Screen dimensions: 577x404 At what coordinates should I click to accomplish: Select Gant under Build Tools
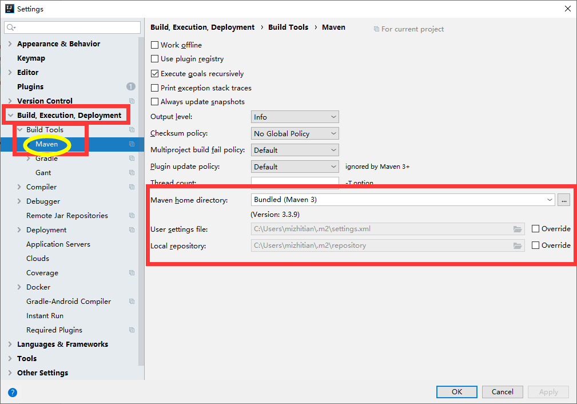point(43,173)
